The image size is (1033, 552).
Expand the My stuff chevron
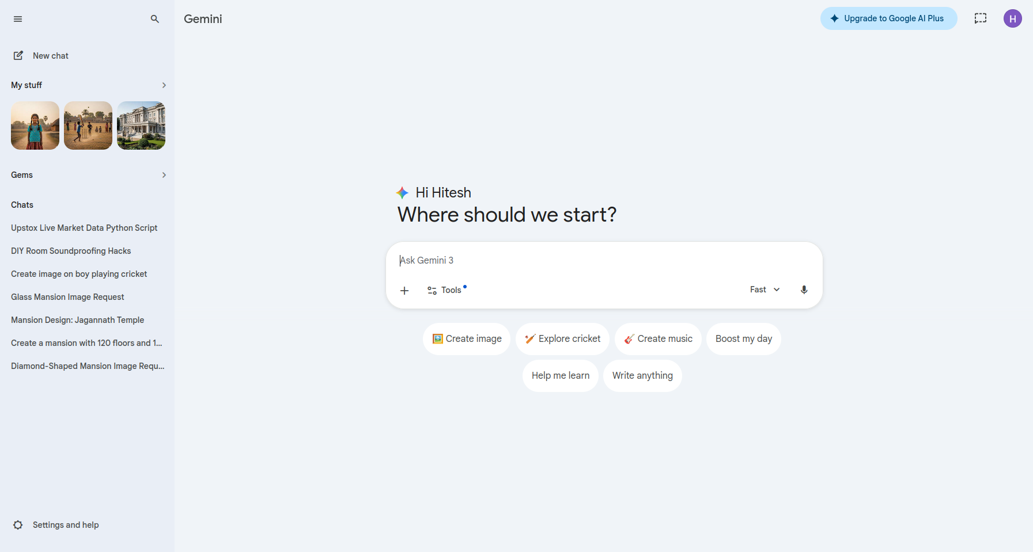point(164,85)
